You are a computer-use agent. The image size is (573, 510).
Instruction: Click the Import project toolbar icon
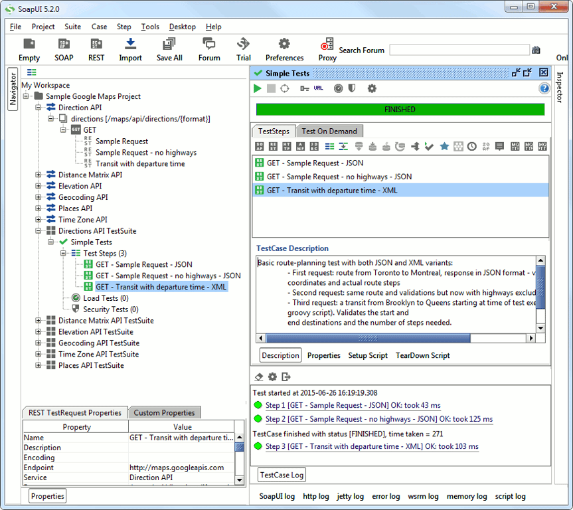tap(130, 50)
